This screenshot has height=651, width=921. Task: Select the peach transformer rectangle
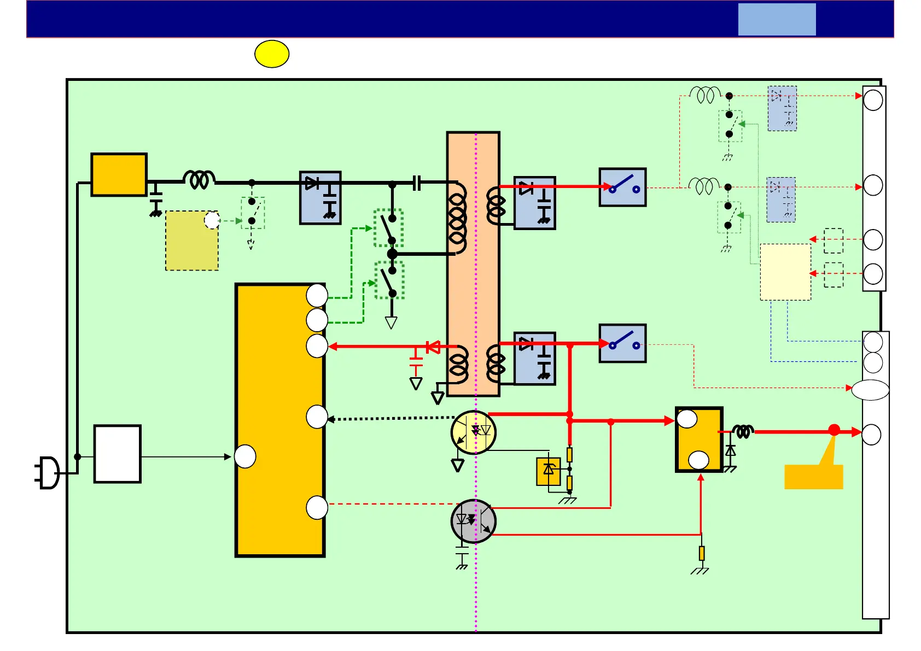click(474, 264)
